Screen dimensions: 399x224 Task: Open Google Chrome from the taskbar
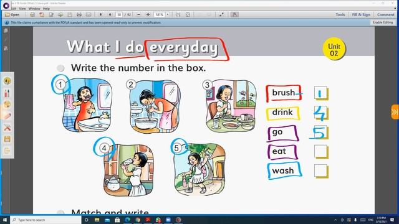[x=138, y=220]
